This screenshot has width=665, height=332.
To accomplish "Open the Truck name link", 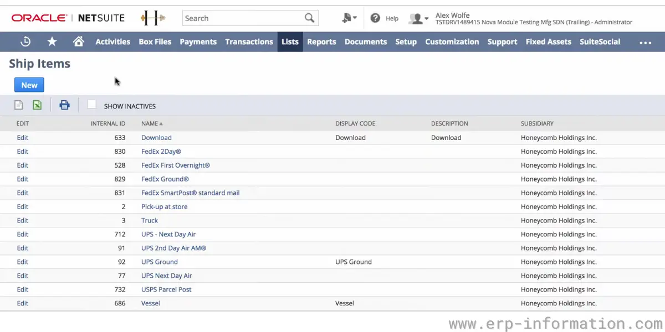I will (x=150, y=221).
